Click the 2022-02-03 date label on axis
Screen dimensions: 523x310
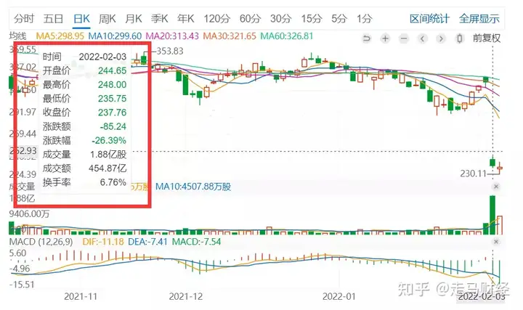(x=482, y=297)
